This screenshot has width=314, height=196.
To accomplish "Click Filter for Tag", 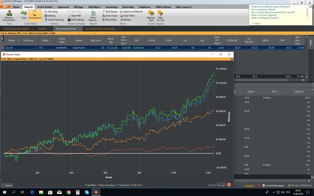I will 160,16.
